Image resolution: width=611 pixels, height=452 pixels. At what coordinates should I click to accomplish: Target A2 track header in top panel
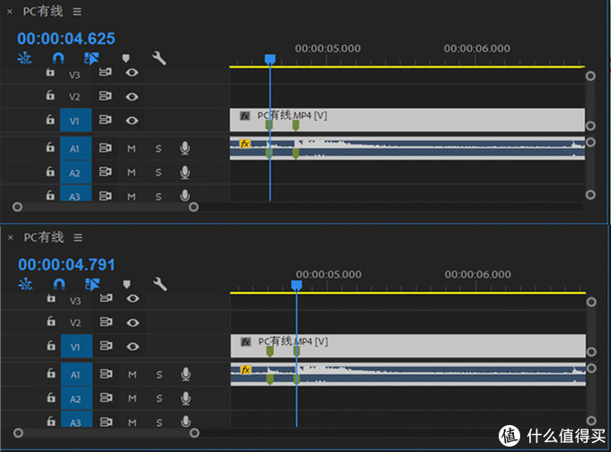click(75, 173)
